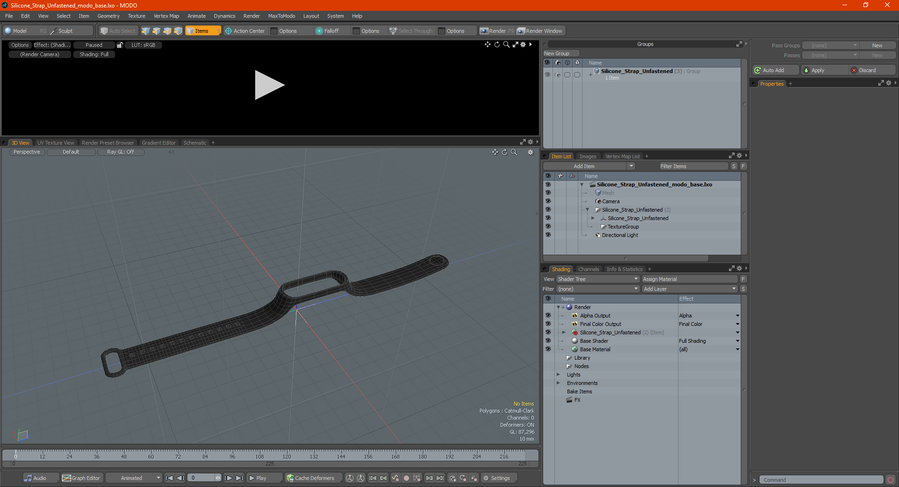Expand Lights in shader tree

point(558,375)
